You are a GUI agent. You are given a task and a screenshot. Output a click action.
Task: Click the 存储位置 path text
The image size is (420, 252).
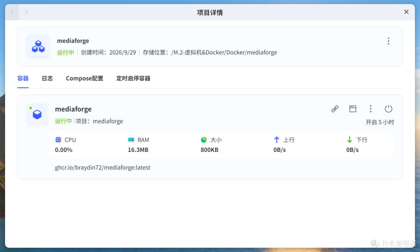(x=210, y=52)
